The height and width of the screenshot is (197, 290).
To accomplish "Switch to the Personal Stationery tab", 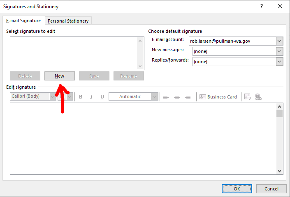I will 68,21.
